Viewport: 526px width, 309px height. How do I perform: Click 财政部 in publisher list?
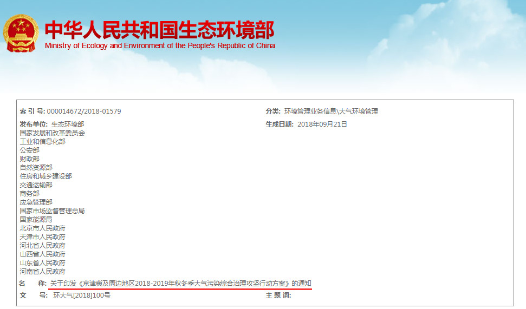(x=29, y=159)
